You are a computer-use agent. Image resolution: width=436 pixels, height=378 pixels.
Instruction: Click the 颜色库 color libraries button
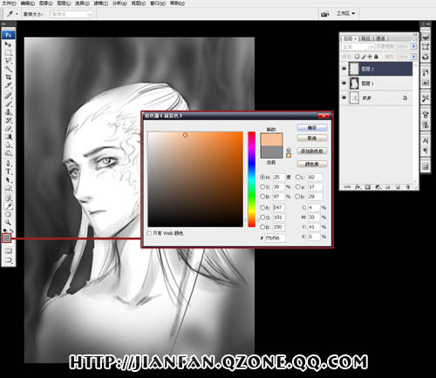312,164
